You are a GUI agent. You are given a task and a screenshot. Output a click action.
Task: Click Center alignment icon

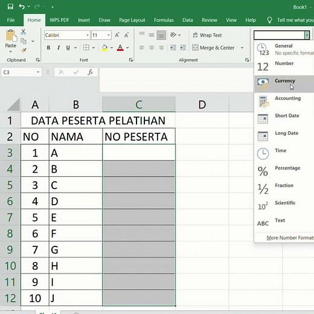coord(152,48)
